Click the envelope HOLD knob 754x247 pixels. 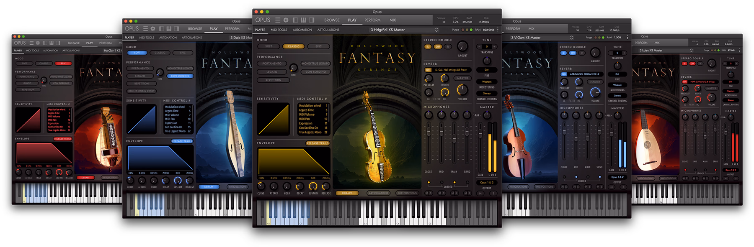(287, 186)
